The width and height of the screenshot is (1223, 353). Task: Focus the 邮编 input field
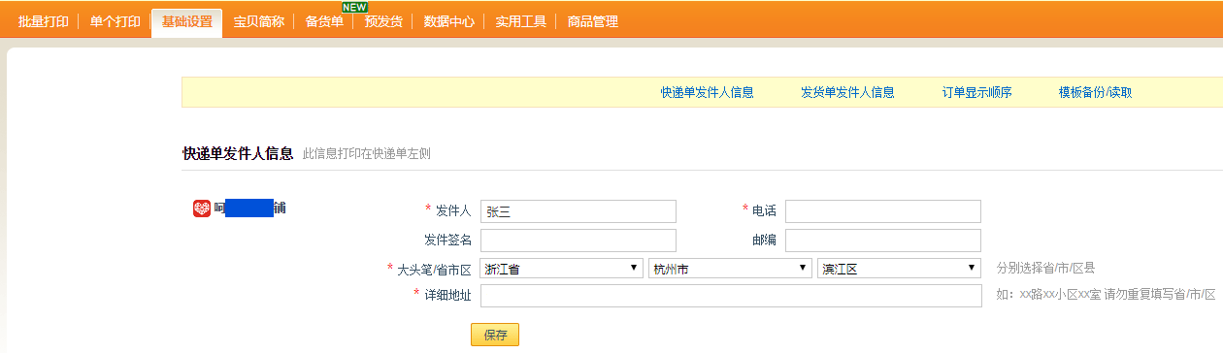pos(883,241)
